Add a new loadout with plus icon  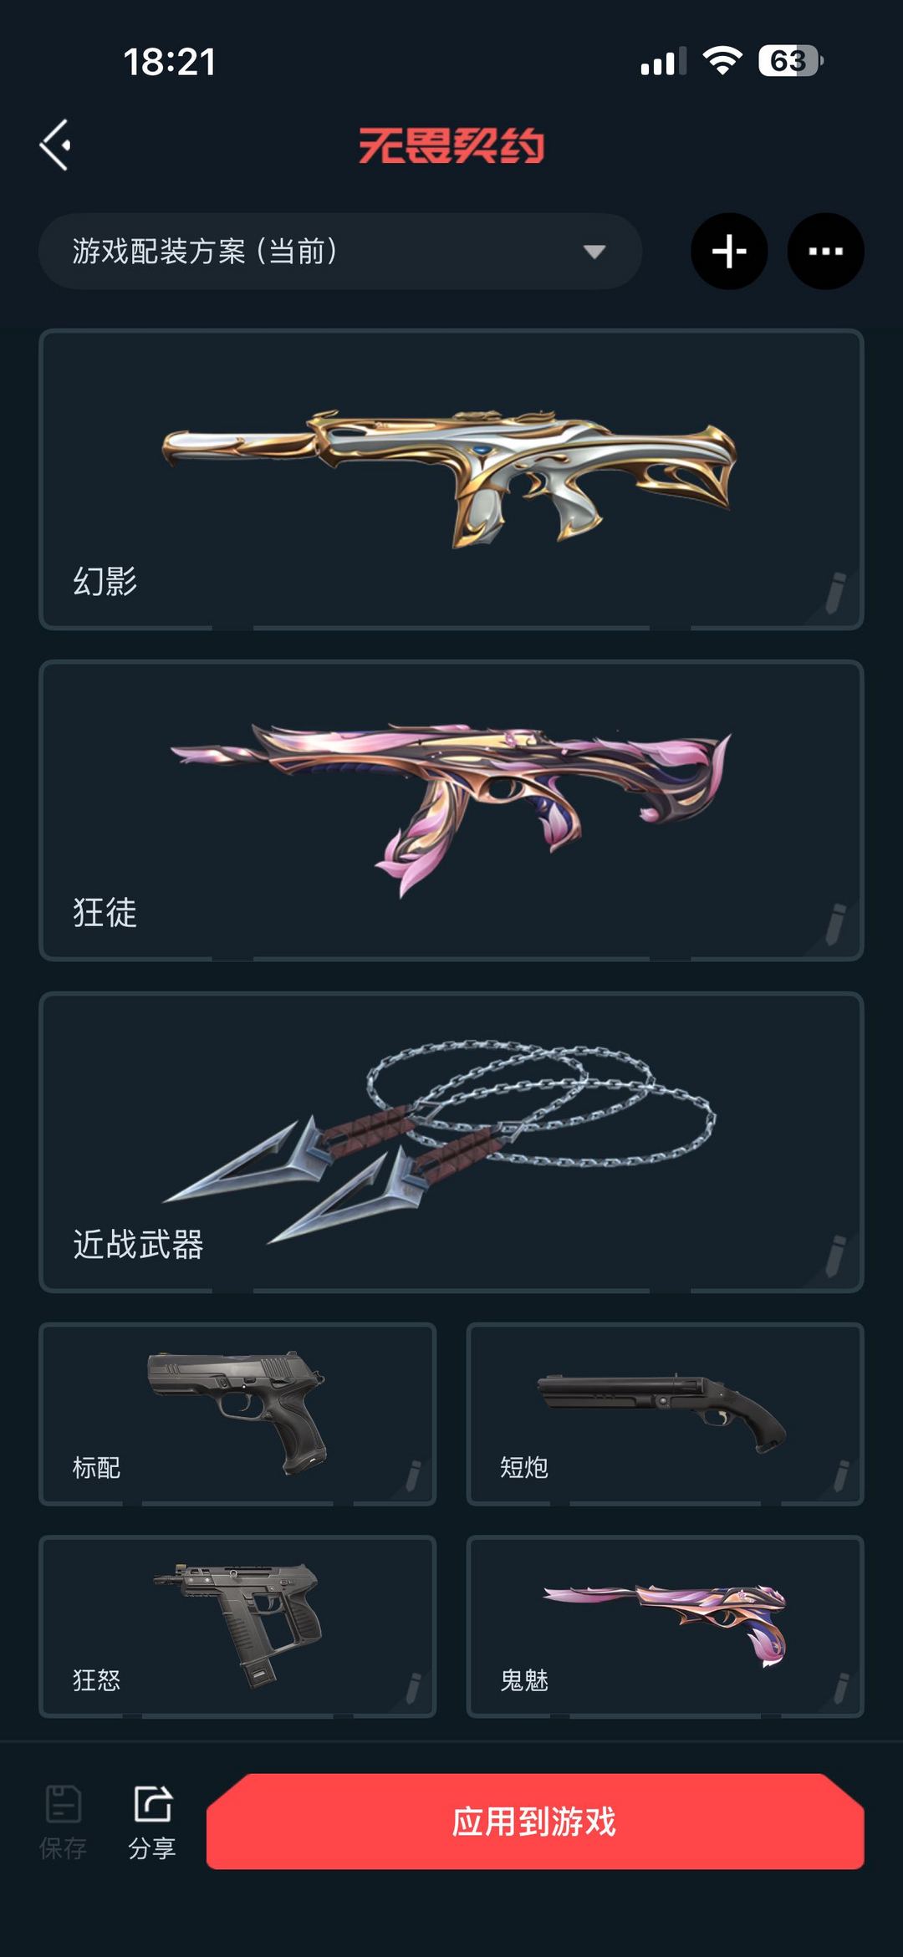[x=729, y=252]
